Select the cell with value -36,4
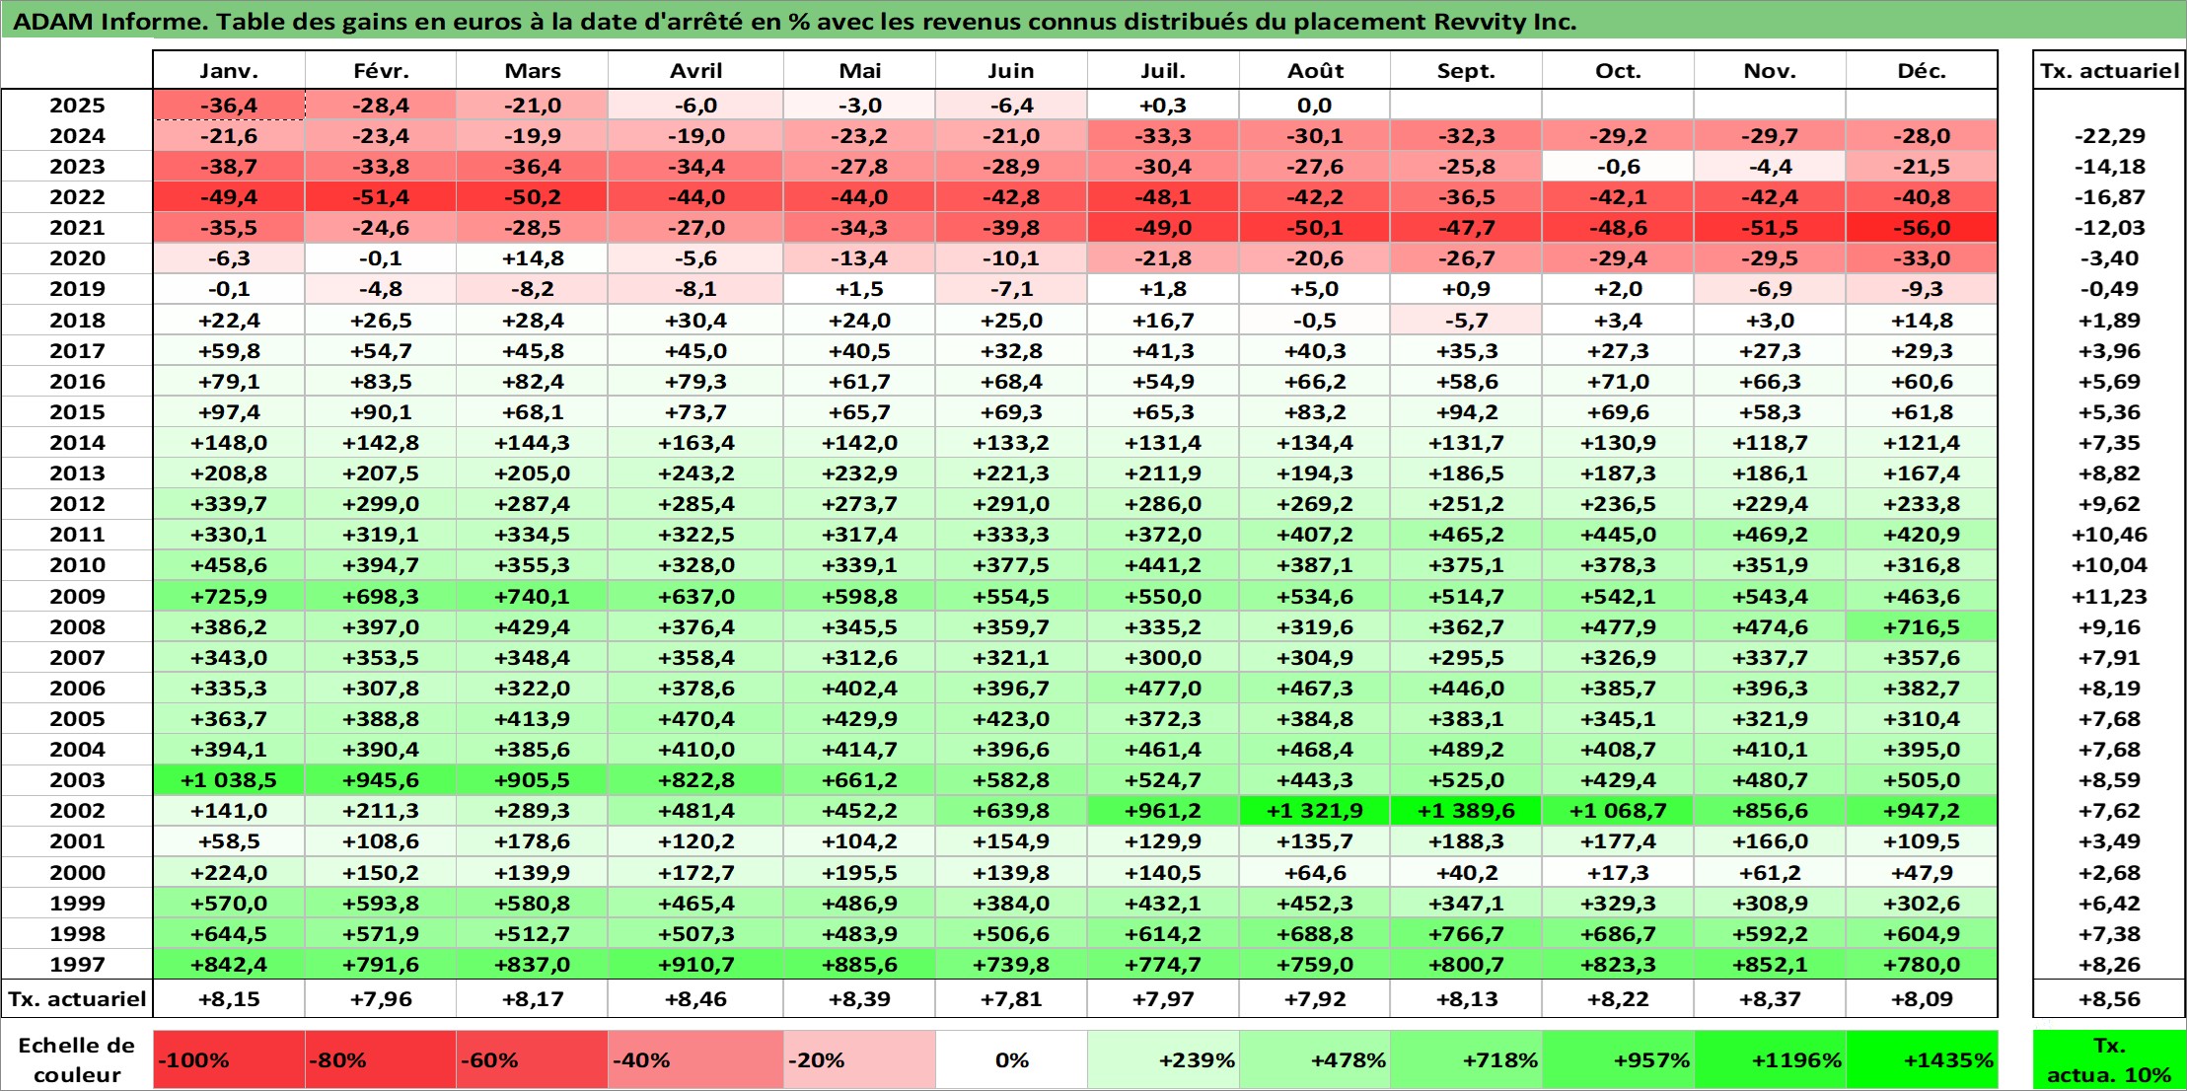The width and height of the screenshot is (2187, 1091). pos(229,106)
